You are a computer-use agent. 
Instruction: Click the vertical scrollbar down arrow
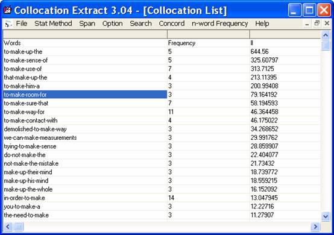326,216
